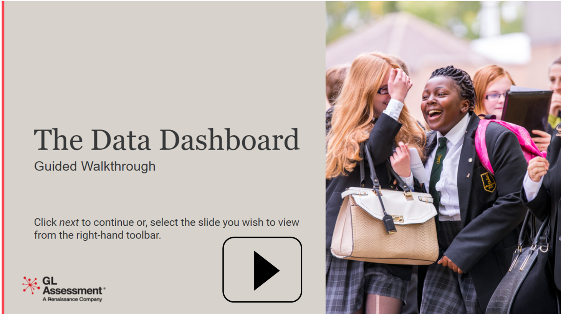Click the gold school crest on blazer
Image resolution: width=561 pixels, height=314 pixels.
tap(488, 182)
